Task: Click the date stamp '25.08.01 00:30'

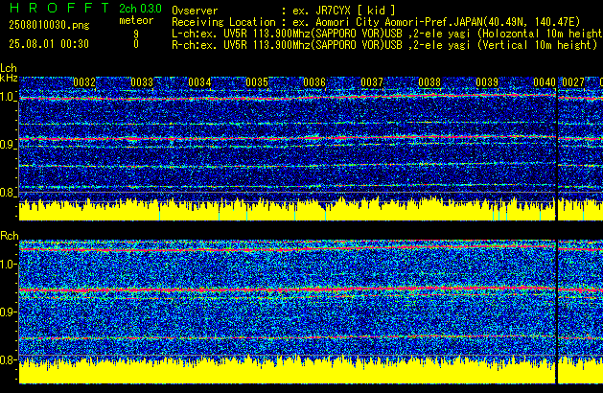Action: click(49, 44)
